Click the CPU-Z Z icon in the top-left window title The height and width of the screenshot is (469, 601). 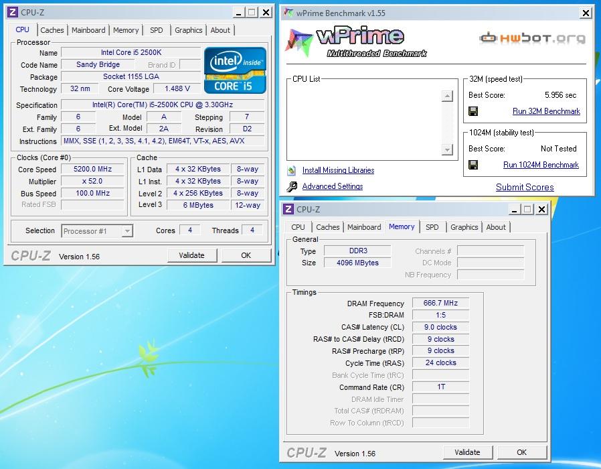coord(13,12)
